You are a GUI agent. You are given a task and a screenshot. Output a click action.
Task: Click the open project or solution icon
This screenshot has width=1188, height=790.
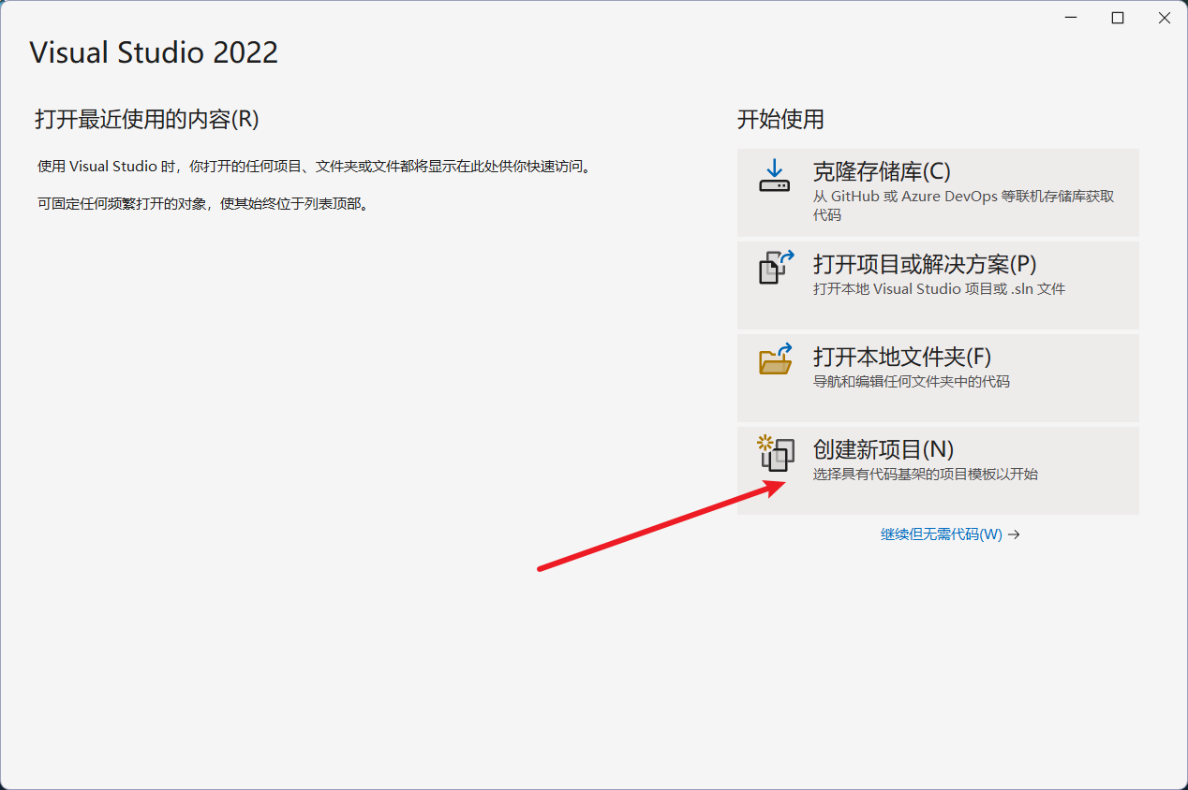(776, 267)
